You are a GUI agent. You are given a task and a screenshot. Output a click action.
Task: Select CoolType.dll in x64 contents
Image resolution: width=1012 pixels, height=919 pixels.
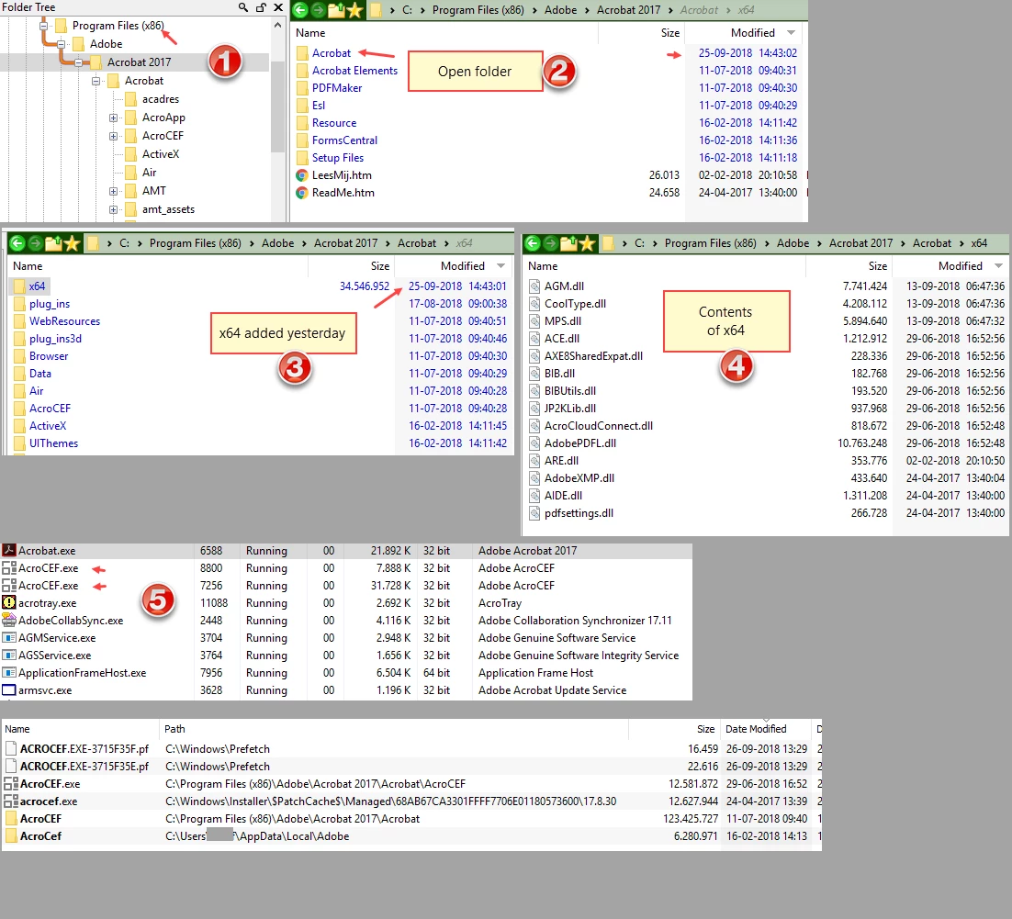point(574,303)
